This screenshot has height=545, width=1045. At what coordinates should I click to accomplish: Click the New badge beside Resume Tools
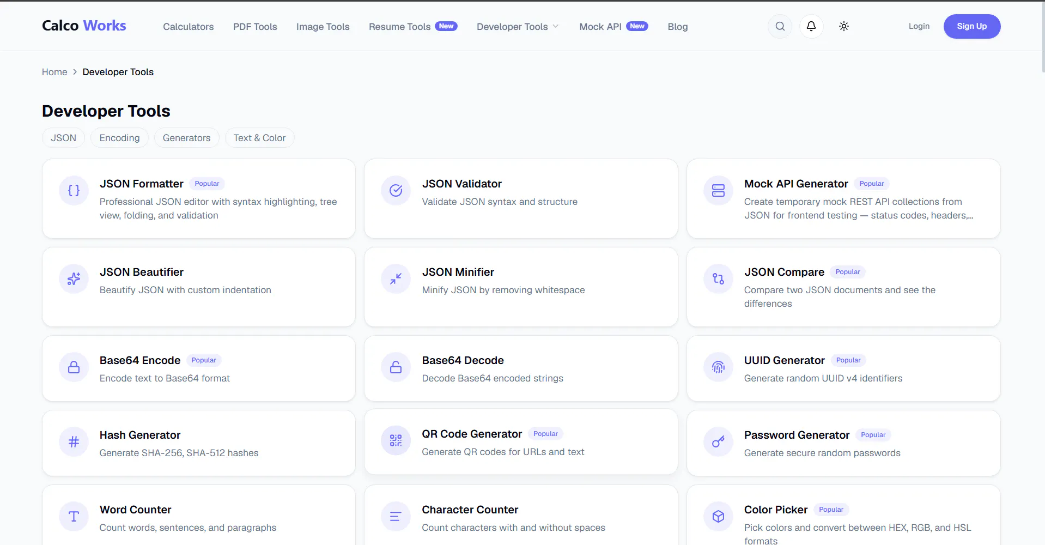[446, 26]
